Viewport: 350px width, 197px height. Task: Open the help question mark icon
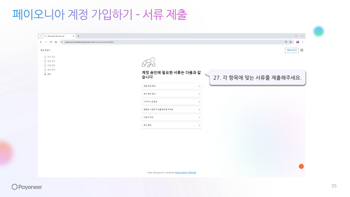(x=302, y=50)
